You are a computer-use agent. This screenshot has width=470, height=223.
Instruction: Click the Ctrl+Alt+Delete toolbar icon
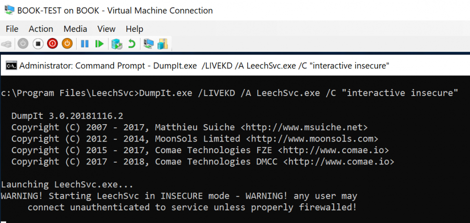click(7, 44)
